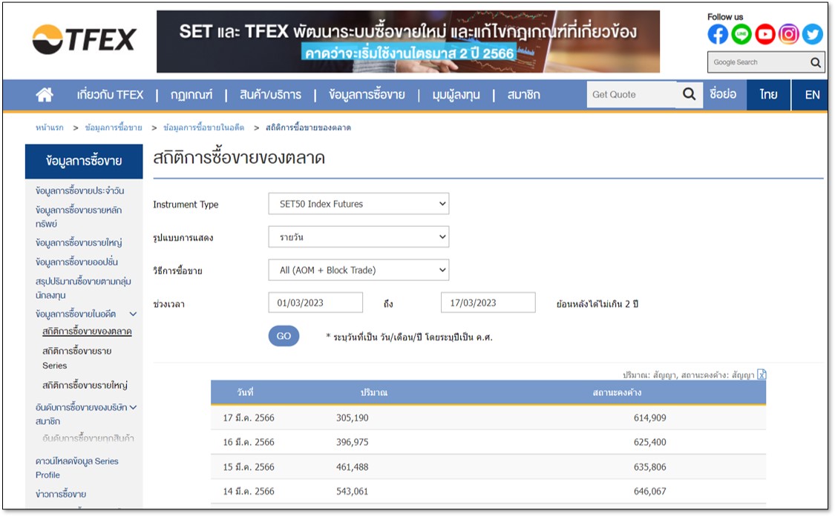Select สถิติการซื้อขายของตลาด in sidebar
The height and width of the screenshot is (516, 835).
tap(87, 331)
